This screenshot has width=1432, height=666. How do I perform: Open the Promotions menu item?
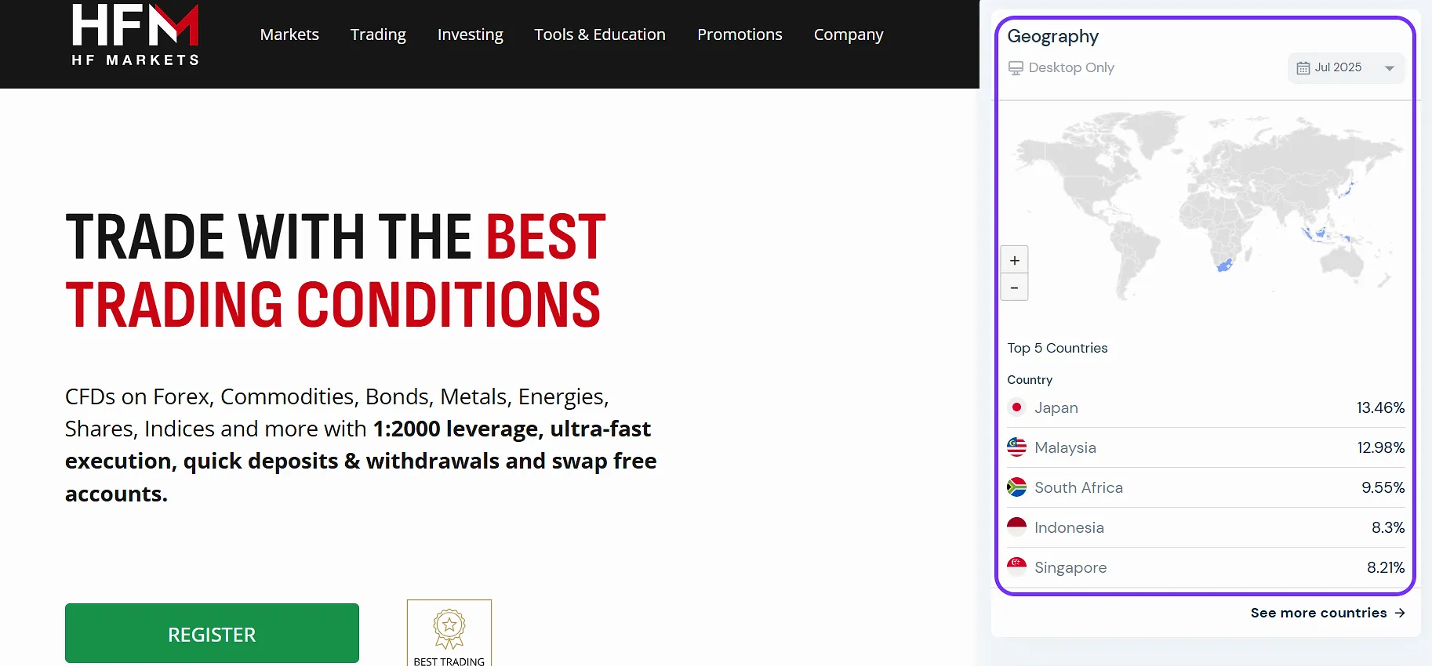click(x=740, y=34)
